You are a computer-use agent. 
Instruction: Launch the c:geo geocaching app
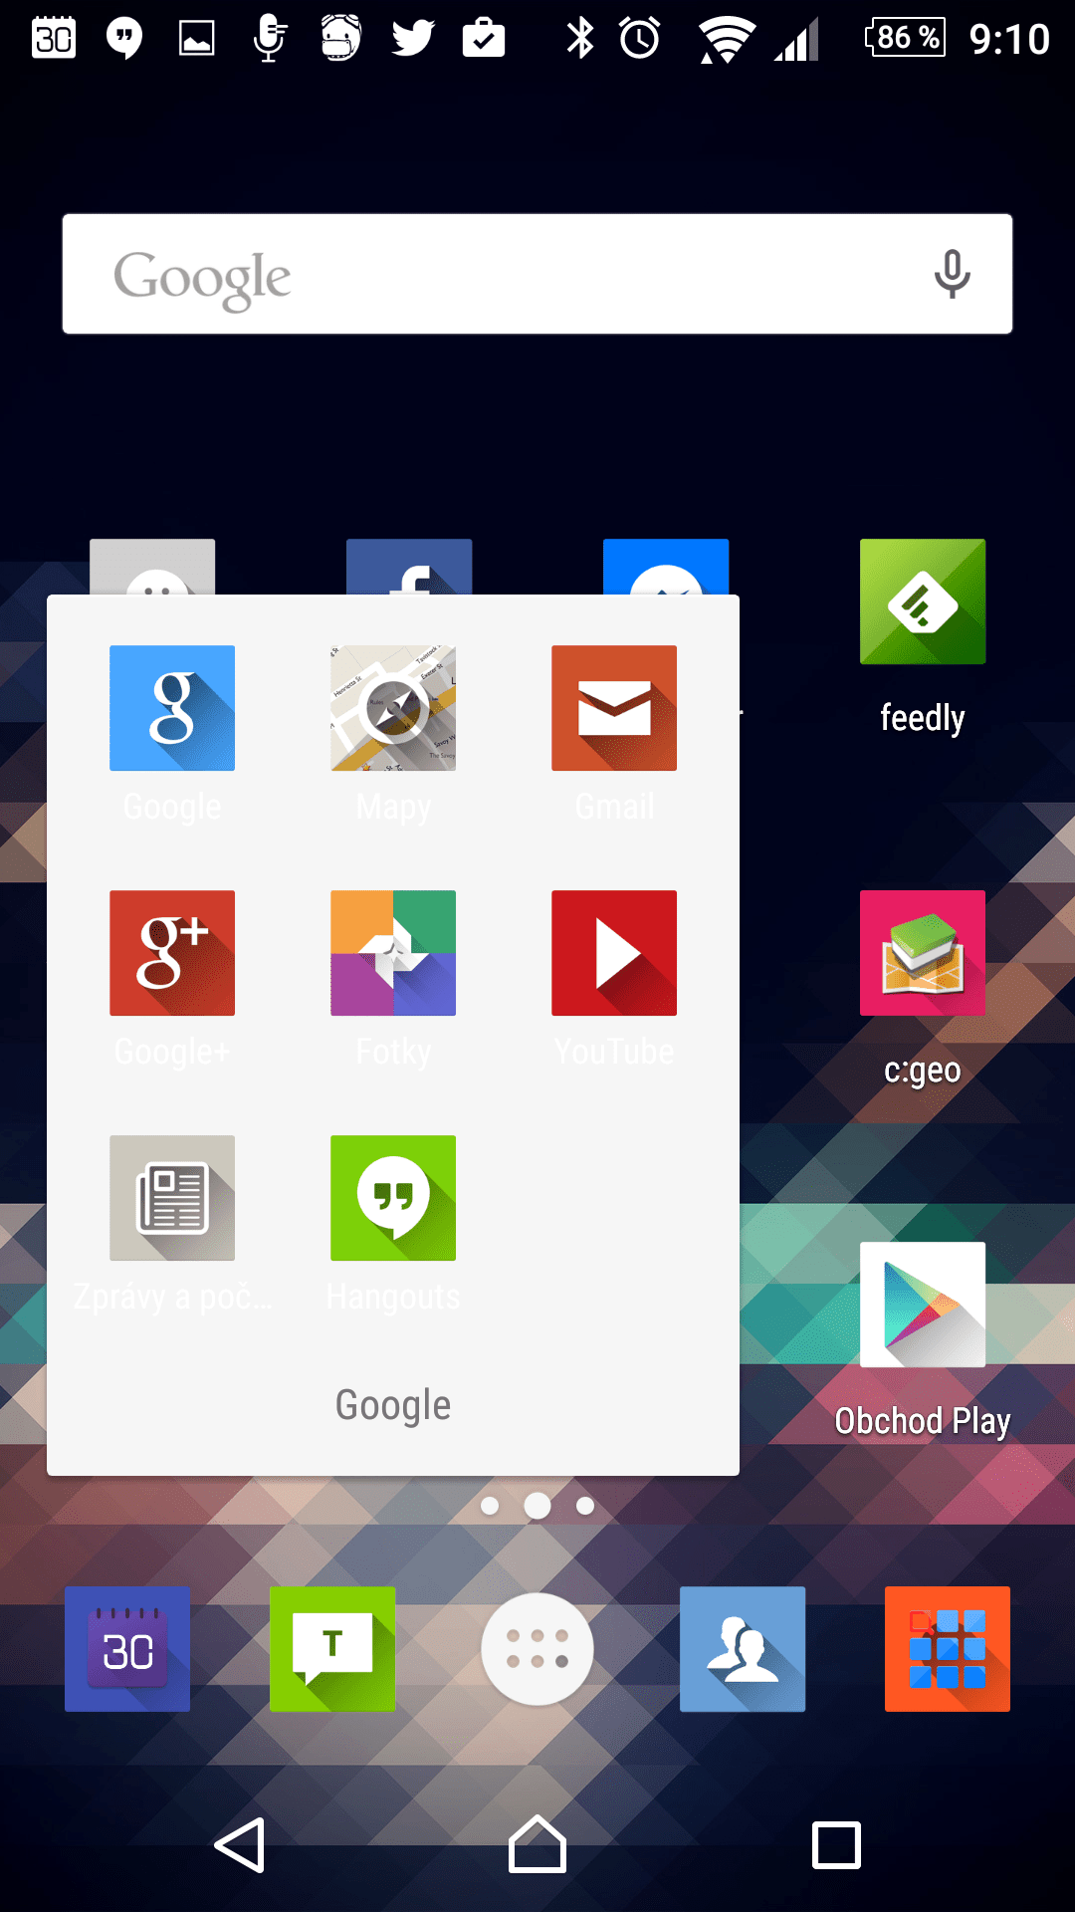point(923,953)
